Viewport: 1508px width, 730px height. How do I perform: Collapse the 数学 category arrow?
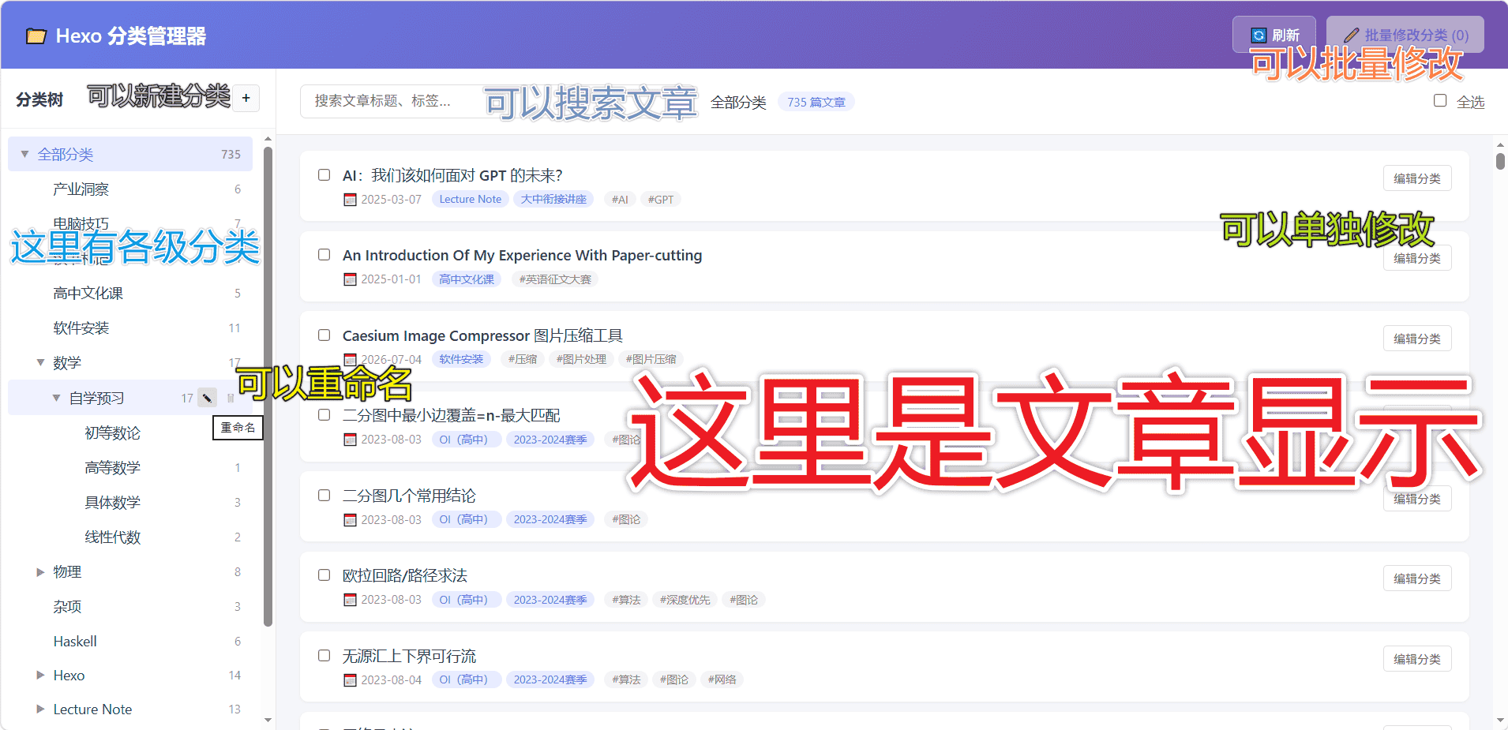click(x=40, y=362)
